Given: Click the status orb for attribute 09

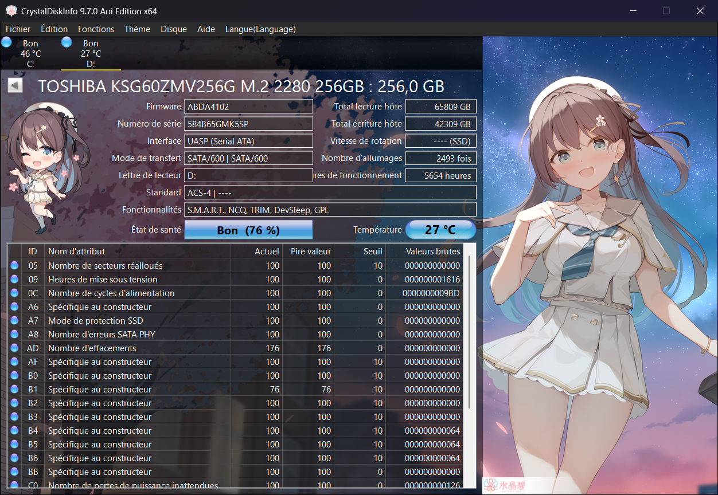Looking at the screenshot, I should coord(14,280).
